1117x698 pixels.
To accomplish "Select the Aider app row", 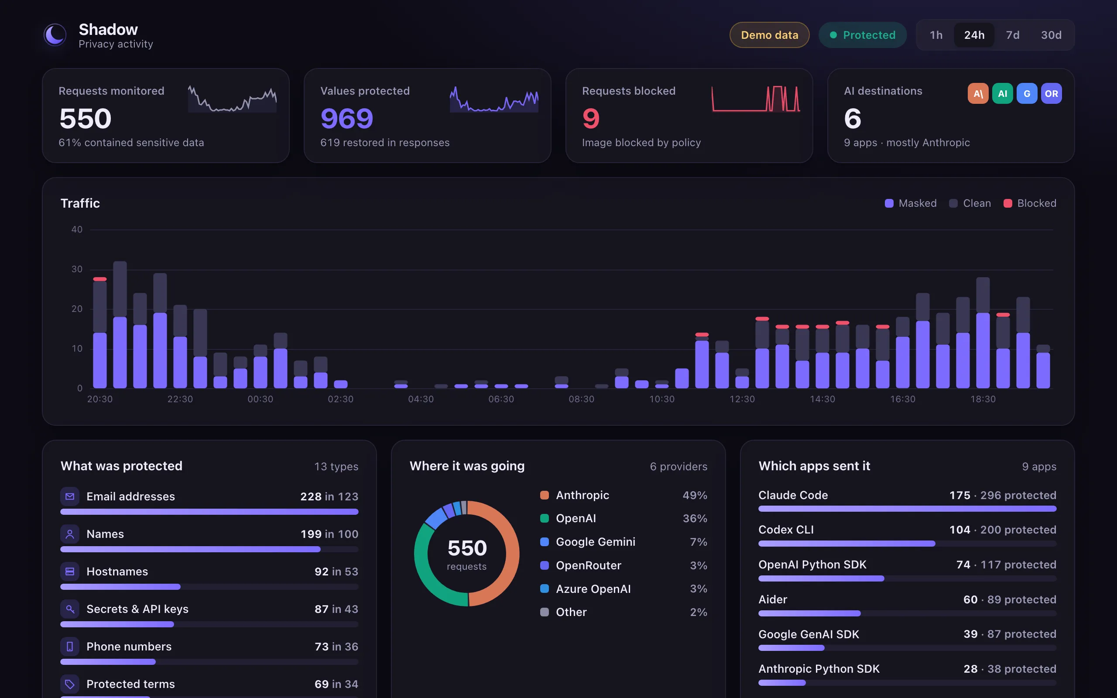I will pos(907,604).
